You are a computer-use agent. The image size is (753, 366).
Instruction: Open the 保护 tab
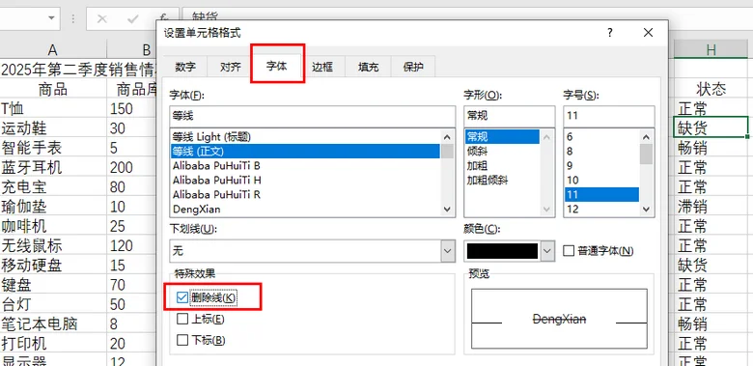(413, 67)
